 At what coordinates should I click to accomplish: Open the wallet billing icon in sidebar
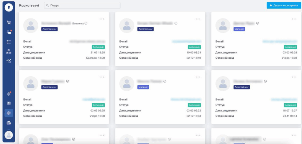tap(9, 122)
